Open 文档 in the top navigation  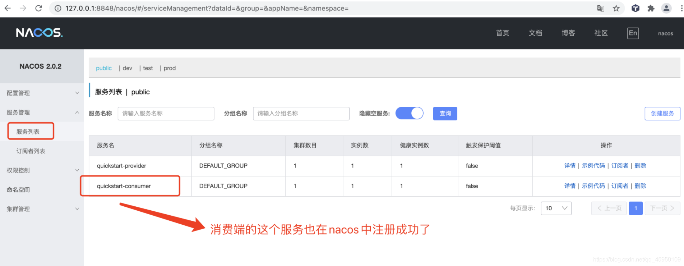click(535, 33)
